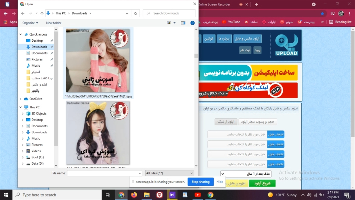Refresh the Downloads folder listing

pyautogui.click(x=135, y=13)
